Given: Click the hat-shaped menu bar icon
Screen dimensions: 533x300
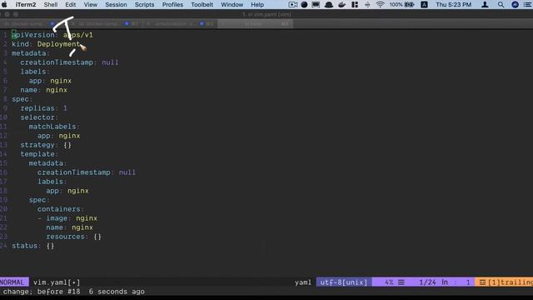Looking at the screenshot, I should 329,4.
